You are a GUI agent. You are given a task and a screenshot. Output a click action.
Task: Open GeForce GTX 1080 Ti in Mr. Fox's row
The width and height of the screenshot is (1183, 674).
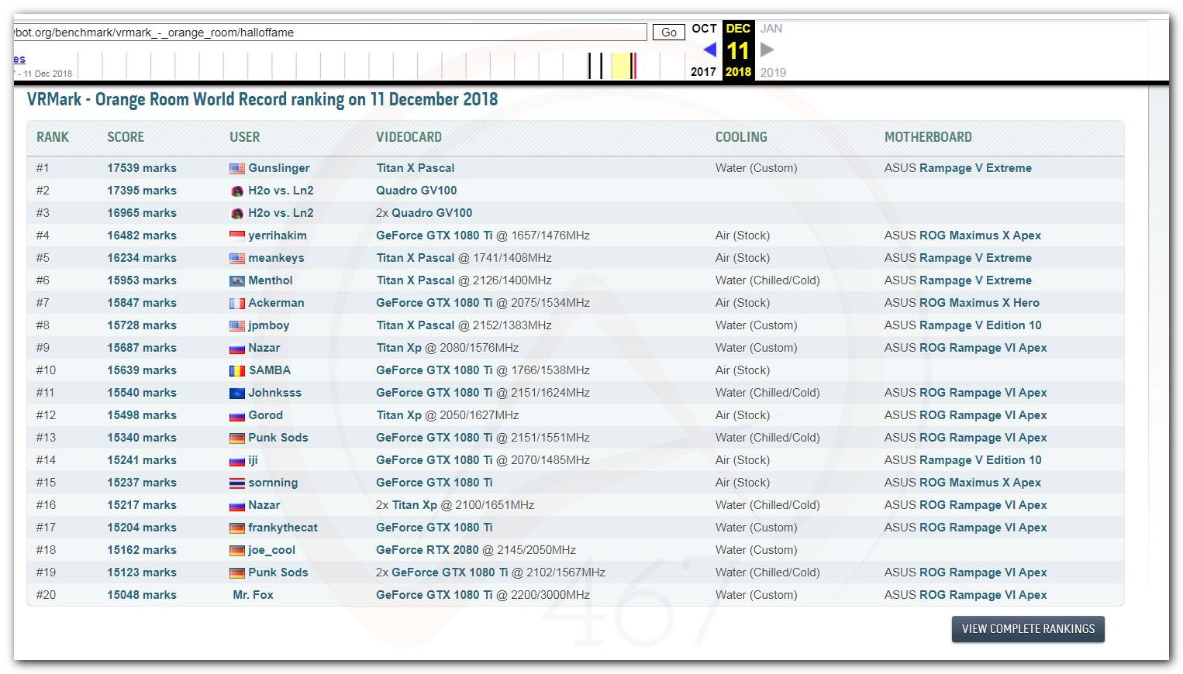434,595
